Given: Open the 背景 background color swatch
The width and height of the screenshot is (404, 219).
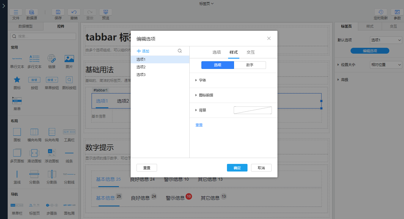Looking at the screenshot, I should (253, 110).
